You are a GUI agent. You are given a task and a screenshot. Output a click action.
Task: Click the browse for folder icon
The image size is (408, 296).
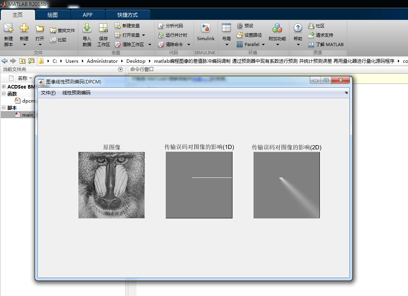pos(31,61)
